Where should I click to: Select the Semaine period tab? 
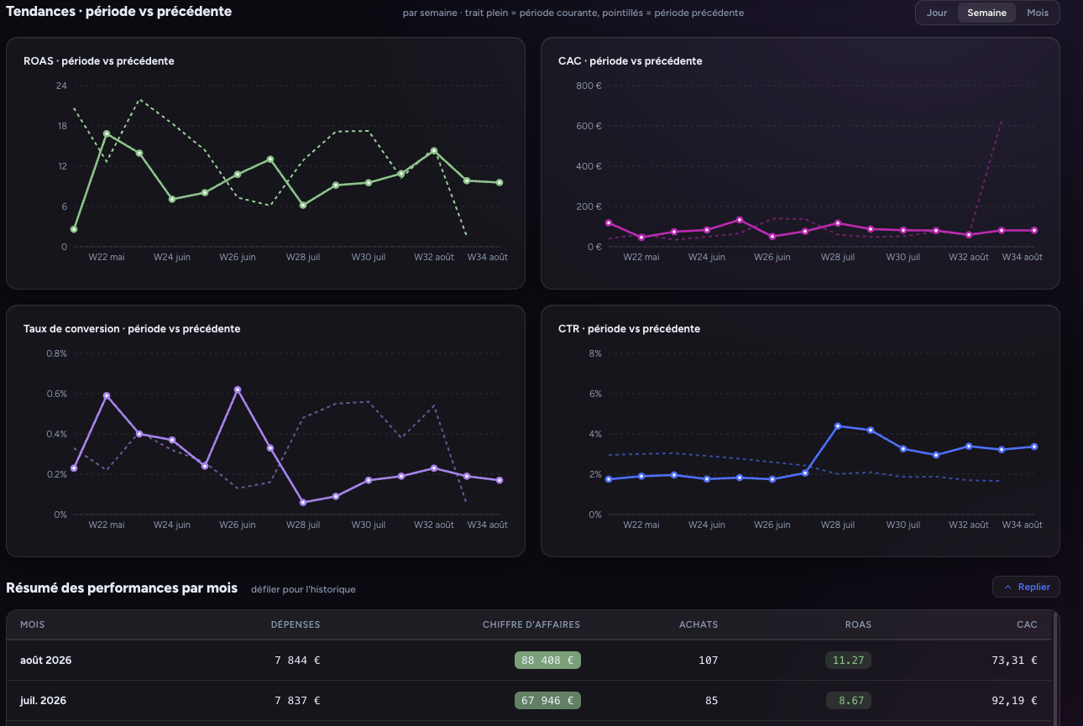[986, 13]
